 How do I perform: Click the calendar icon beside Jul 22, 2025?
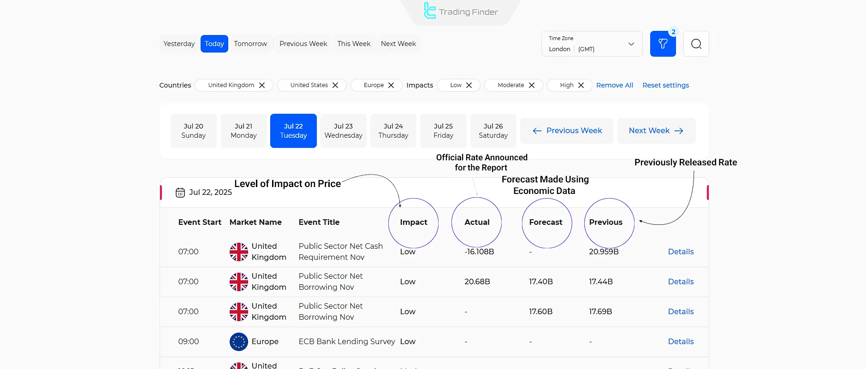[180, 193]
